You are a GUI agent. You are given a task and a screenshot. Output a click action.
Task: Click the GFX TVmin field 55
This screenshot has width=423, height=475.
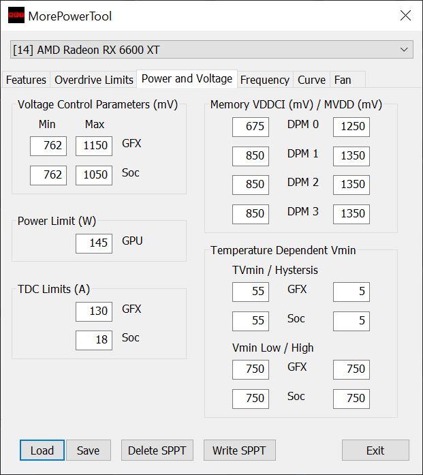coord(251,292)
